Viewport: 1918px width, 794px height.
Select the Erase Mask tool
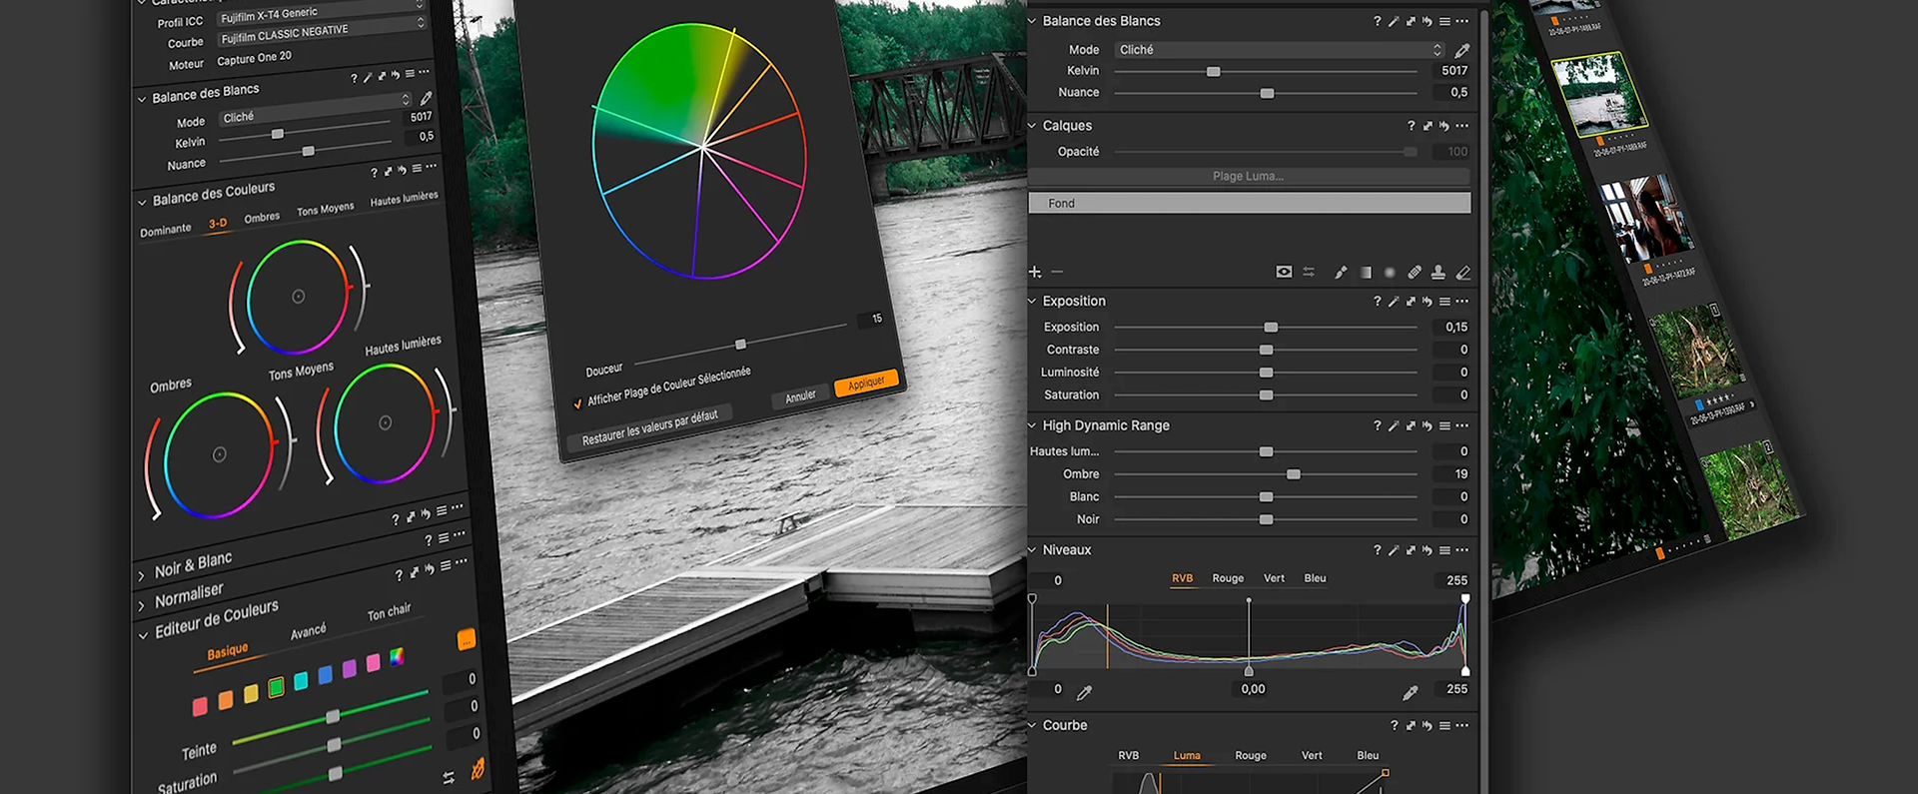(x=1463, y=272)
